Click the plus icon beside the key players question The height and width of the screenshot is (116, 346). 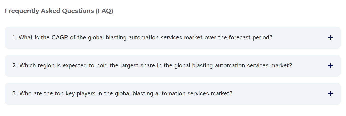(330, 94)
